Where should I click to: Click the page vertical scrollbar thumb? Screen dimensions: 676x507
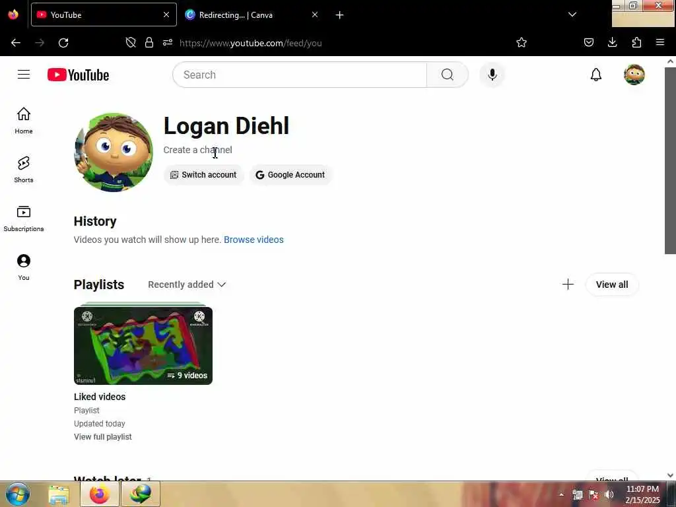pos(670,160)
